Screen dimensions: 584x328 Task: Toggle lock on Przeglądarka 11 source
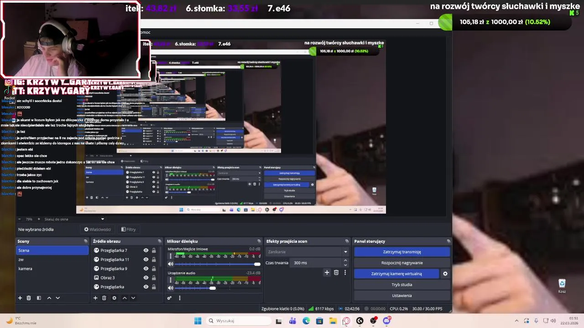tap(154, 260)
